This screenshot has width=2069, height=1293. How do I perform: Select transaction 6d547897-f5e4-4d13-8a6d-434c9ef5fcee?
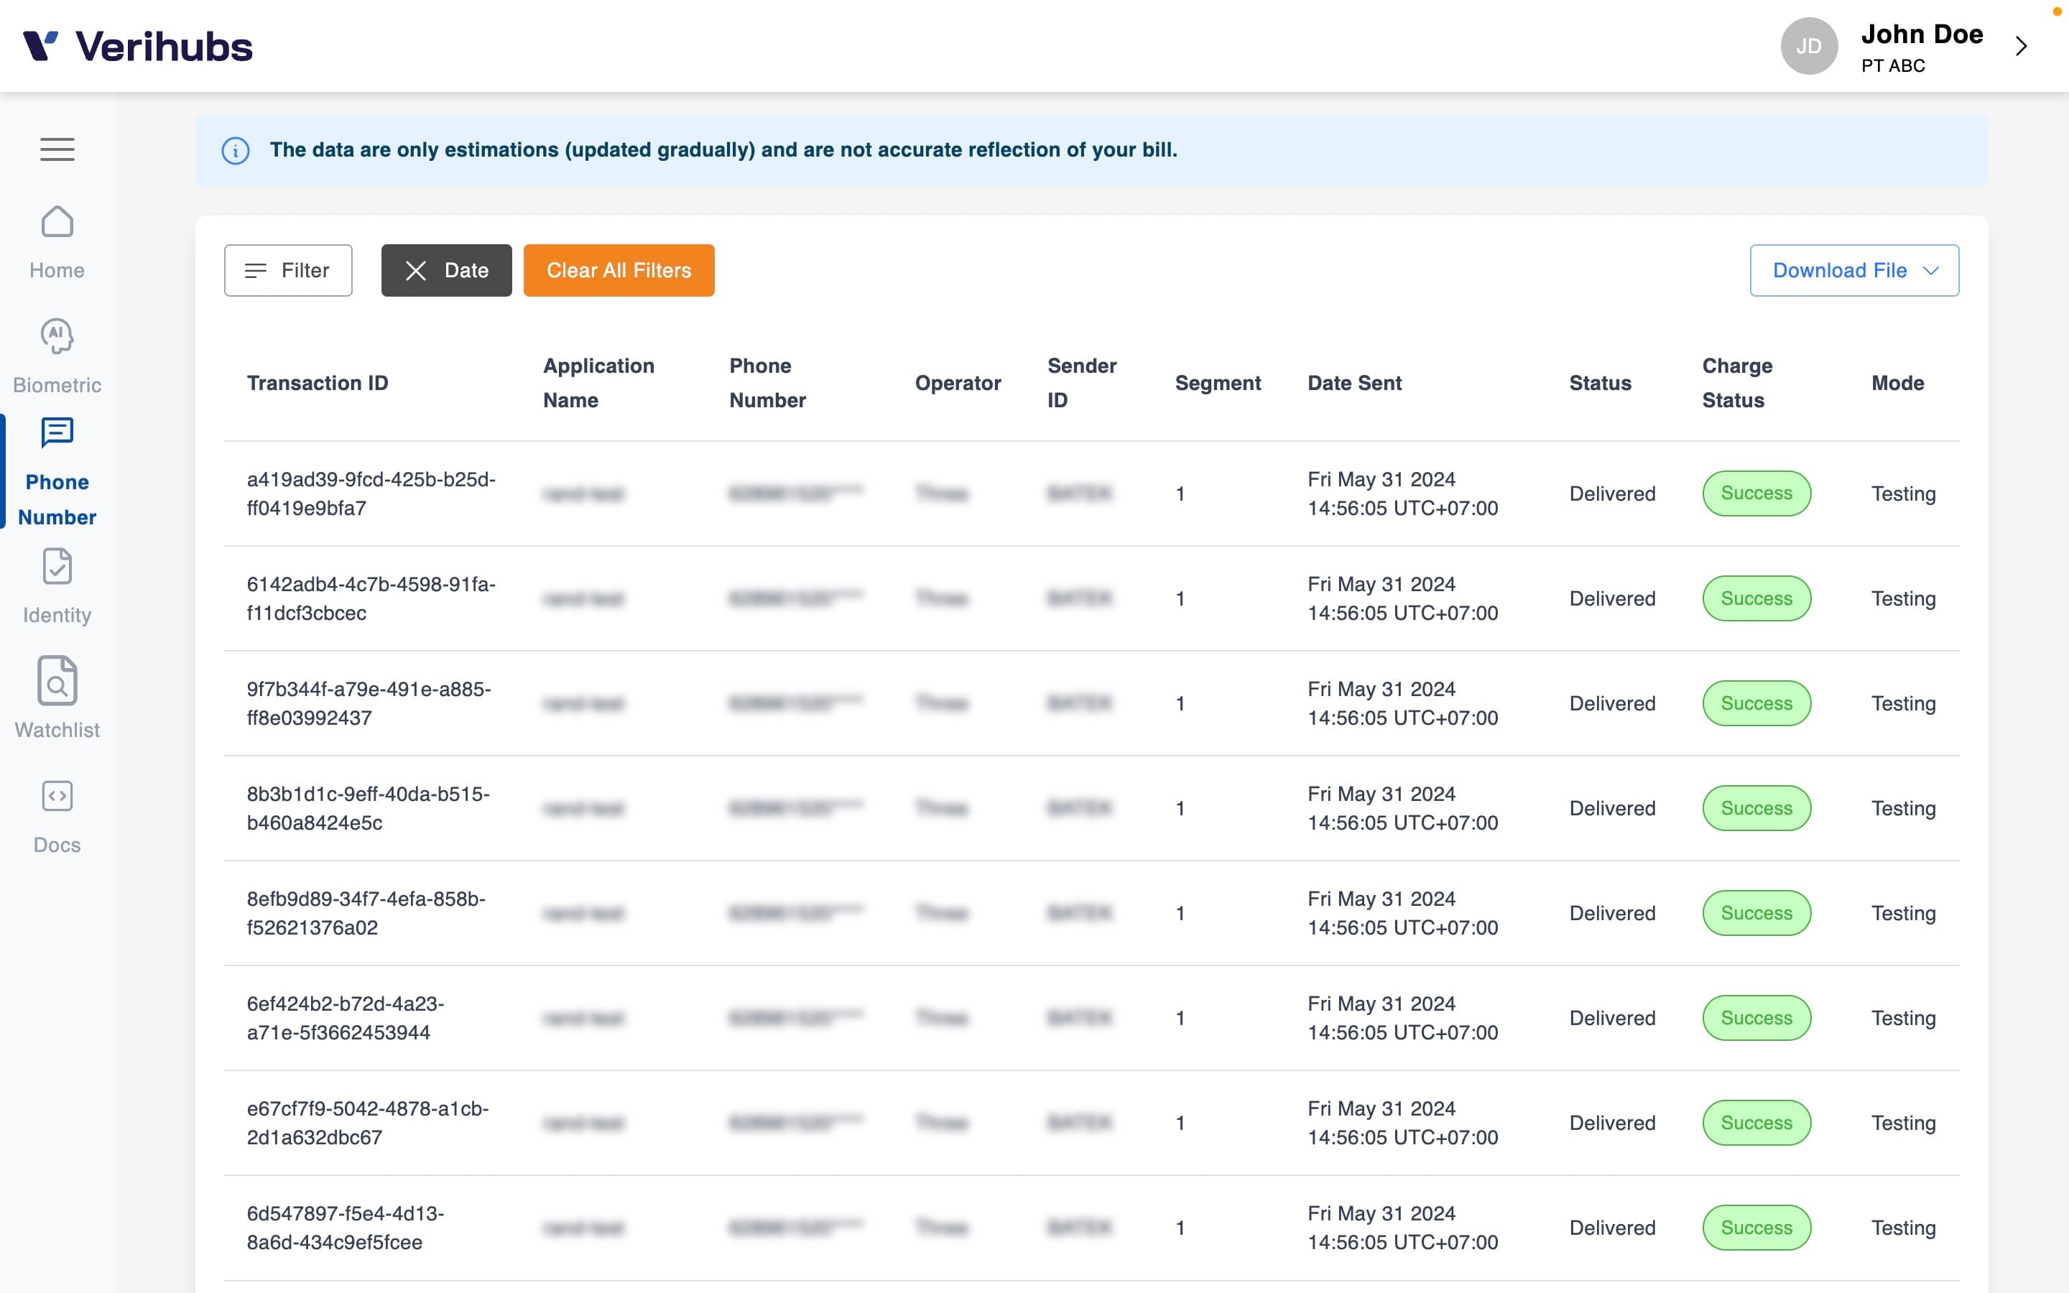pyautogui.click(x=346, y=1228)
